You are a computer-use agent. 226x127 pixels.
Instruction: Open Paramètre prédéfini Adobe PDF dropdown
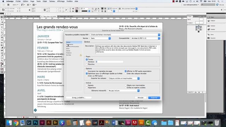(125, 35)
